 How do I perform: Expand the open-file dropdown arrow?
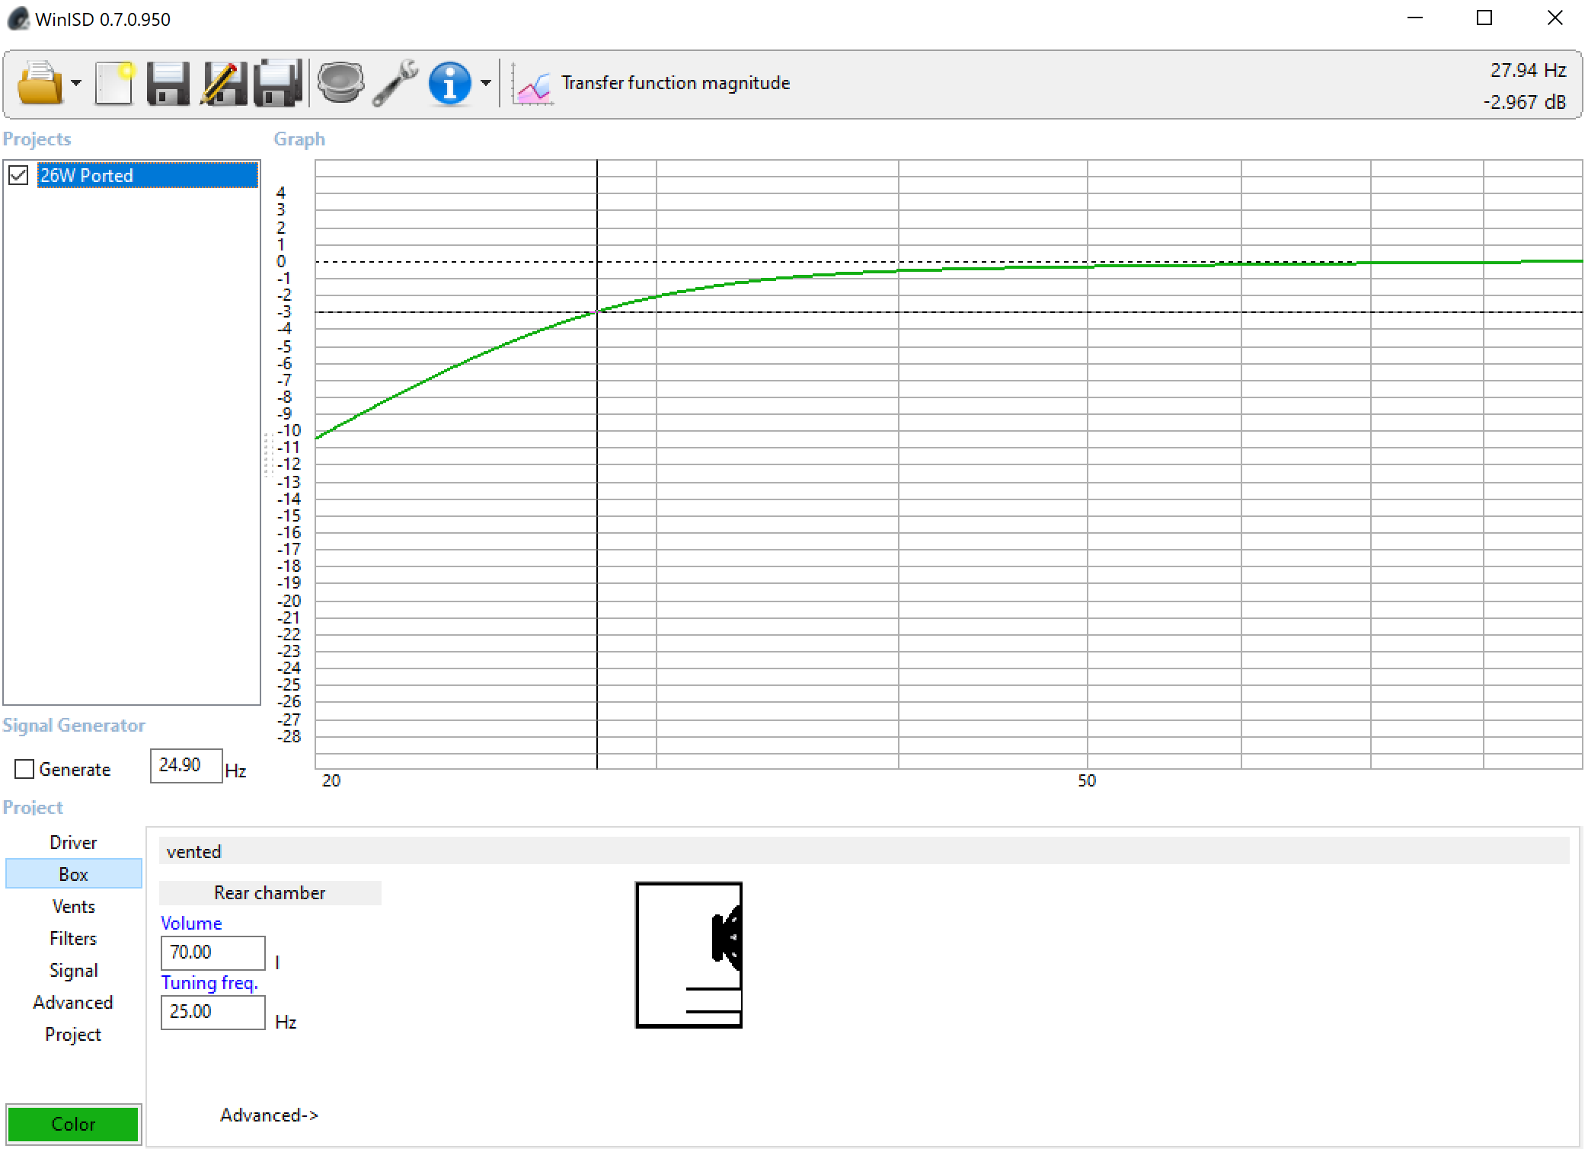pos(76,82)
